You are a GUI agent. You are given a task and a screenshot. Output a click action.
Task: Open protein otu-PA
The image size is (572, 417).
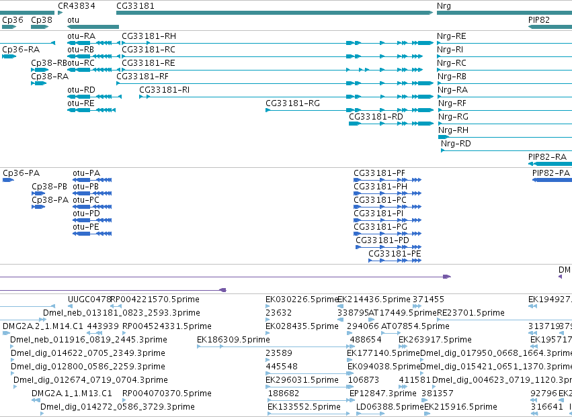(92, 180)
